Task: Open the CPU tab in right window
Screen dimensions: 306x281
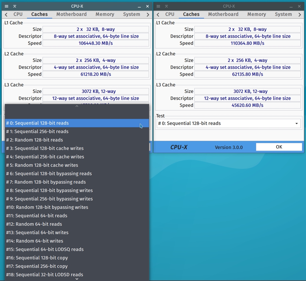Action: tap(170, 14)
